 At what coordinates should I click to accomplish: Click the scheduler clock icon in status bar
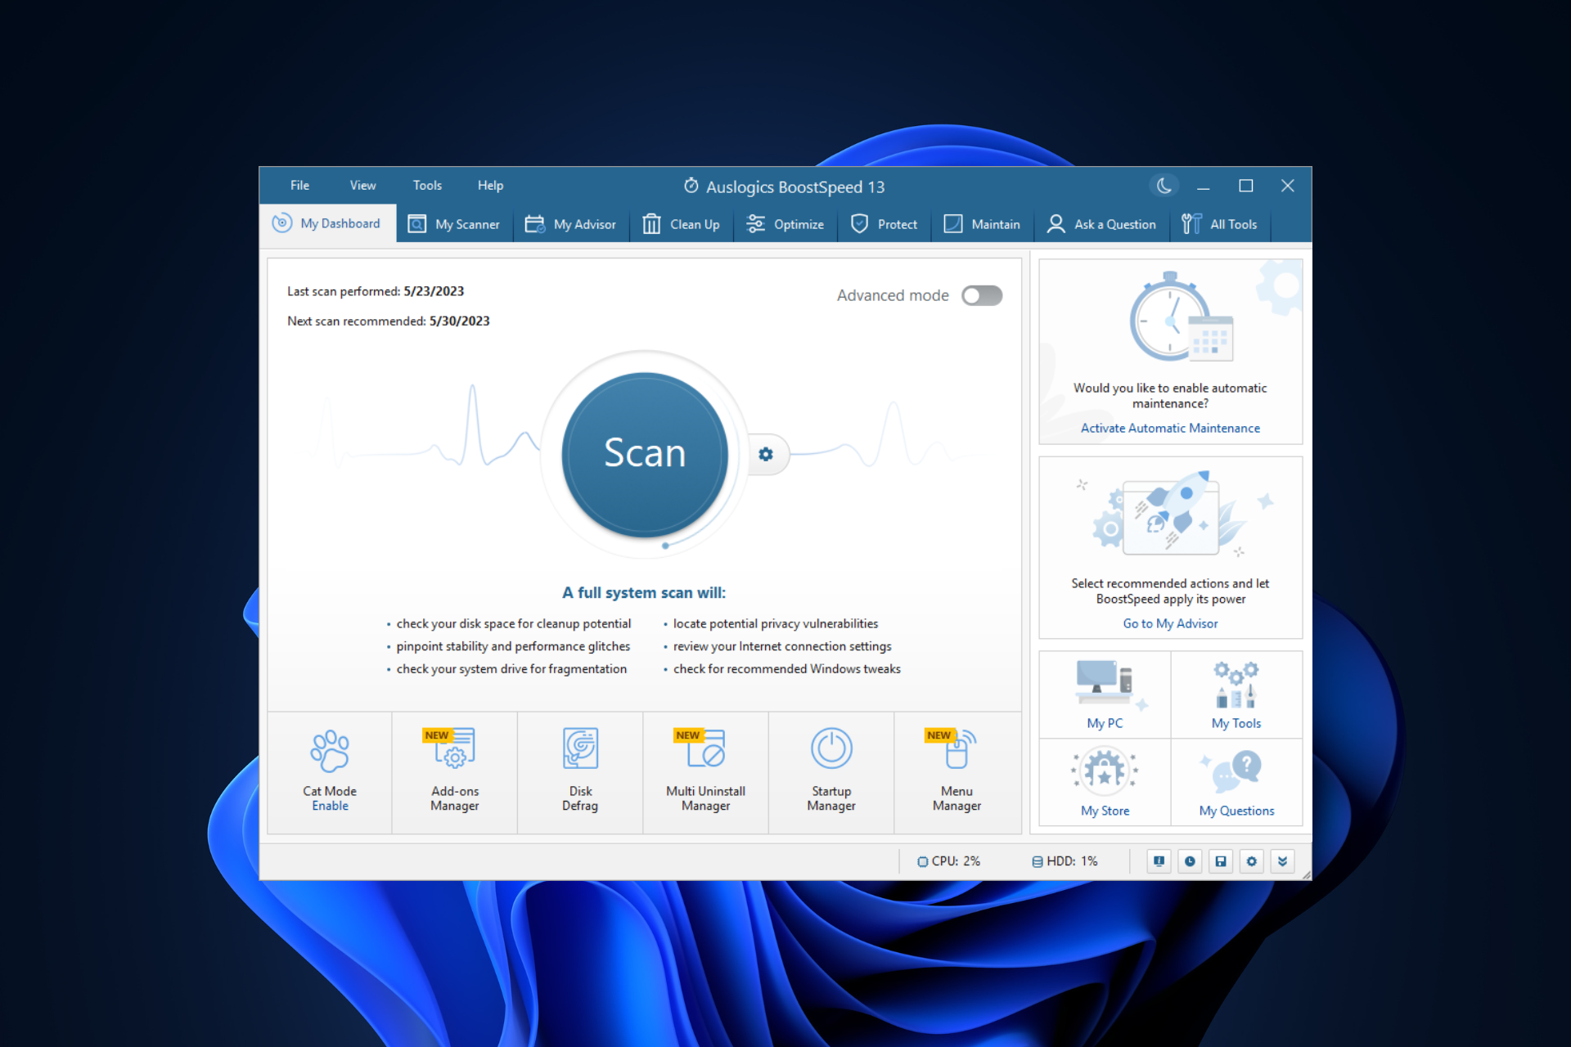tap(1190, 861)
